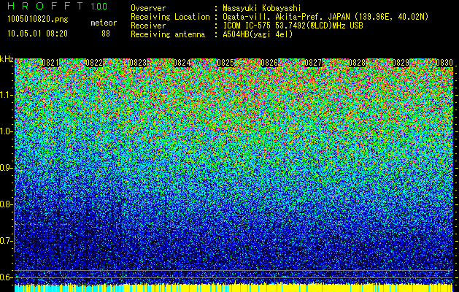Click the meteor label
The image size is (459, 292).
tap(104, 23)
